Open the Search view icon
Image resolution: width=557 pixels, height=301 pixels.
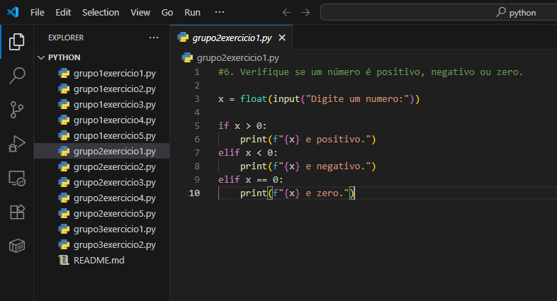click(x=17, y=76)
